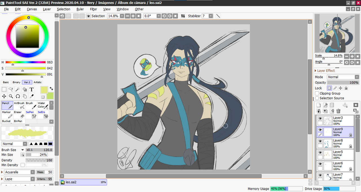This screenshot has height=192, width=361.
Task: Reset canvas rotation in the toolbar
Action: pyautogui.click(x=175, y=16)
